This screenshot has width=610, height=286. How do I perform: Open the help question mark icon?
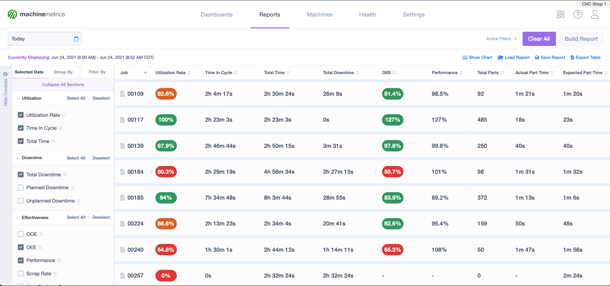click(577, 15)
